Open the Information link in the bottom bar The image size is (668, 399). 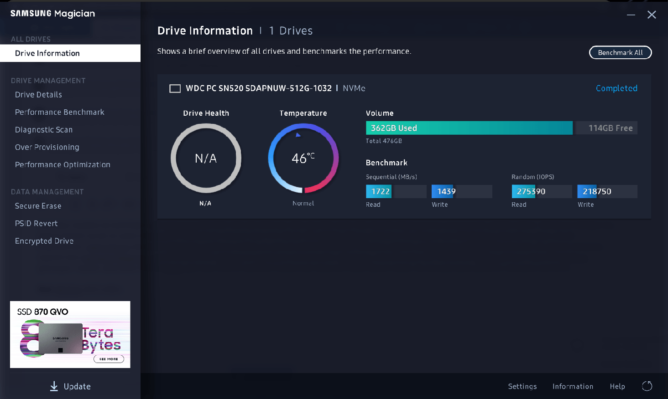[x=573, y=386]
